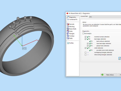Click the Advice message text
Image resolution: width=121 pixels, height=91 pixels.
102,25
